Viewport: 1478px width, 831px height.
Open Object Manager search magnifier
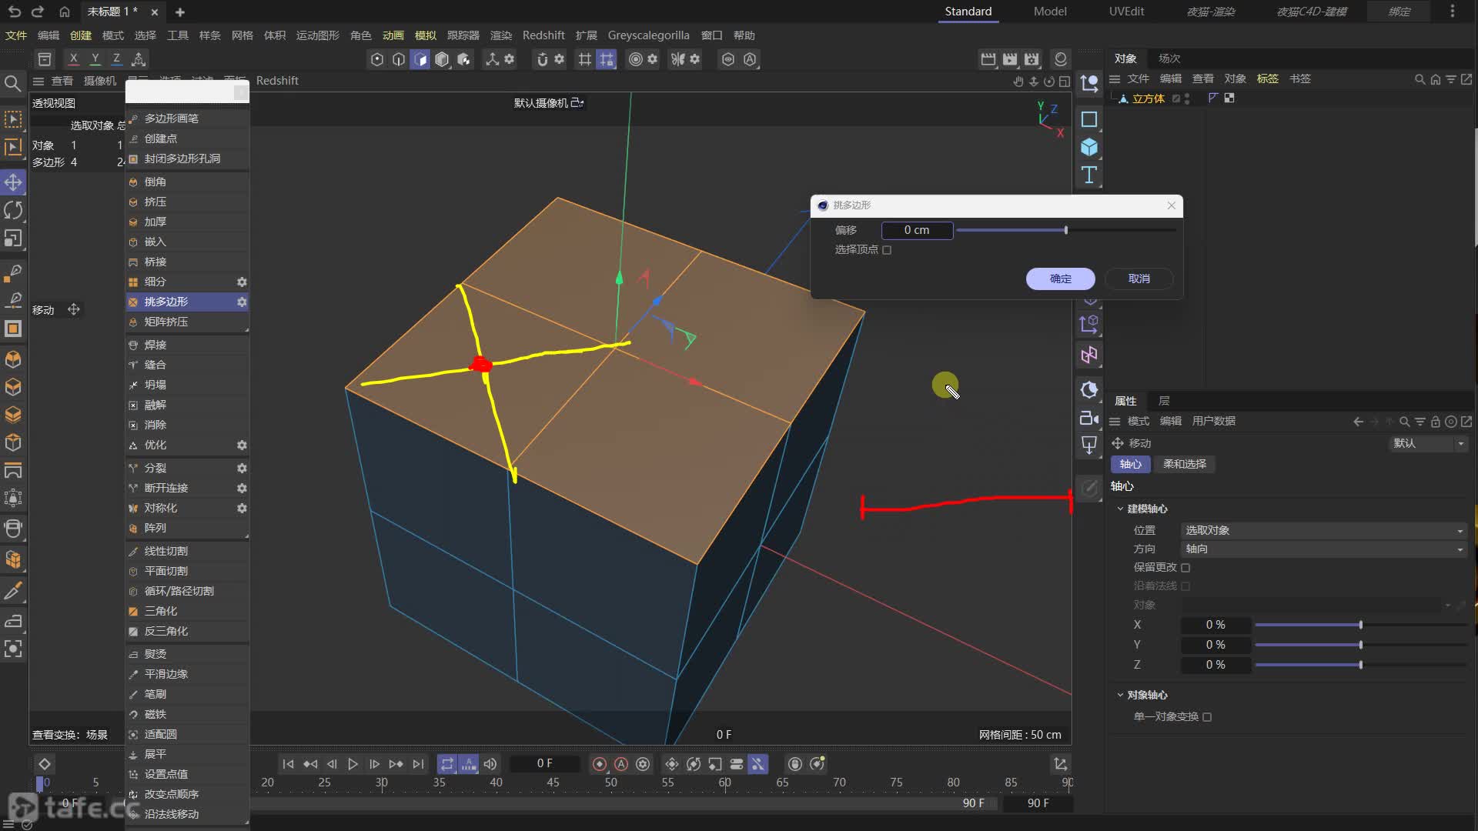click(x=1419, y=79)
